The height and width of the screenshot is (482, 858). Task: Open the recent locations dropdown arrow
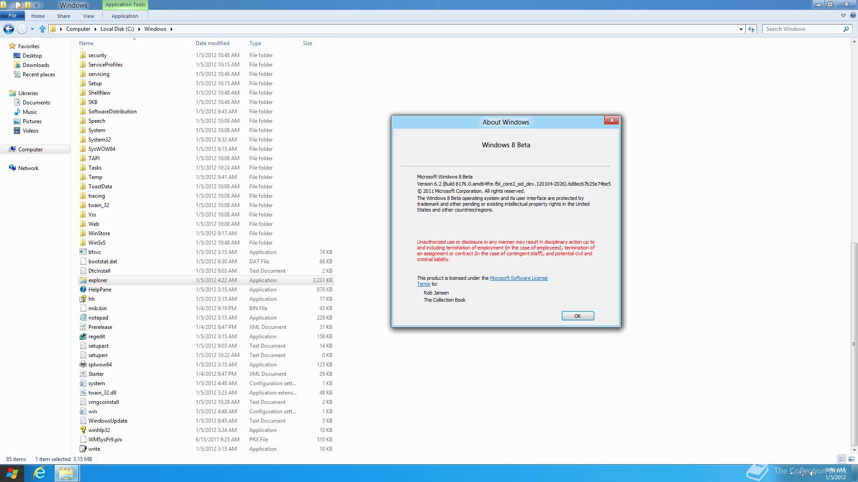pos(32,29)
